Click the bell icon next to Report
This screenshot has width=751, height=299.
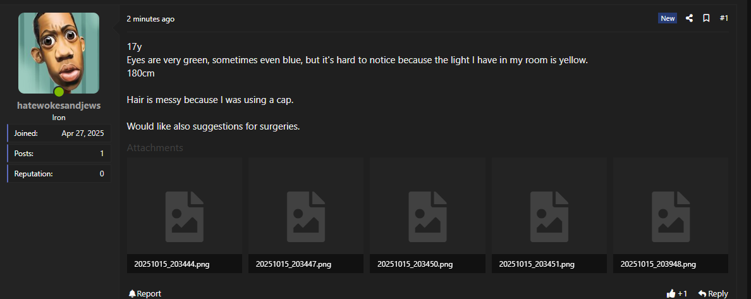coord(132,293)
